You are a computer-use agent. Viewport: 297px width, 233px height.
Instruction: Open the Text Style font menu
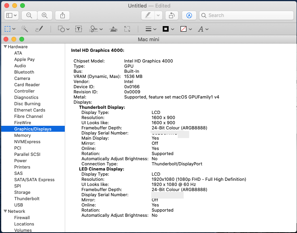point(201,29)
